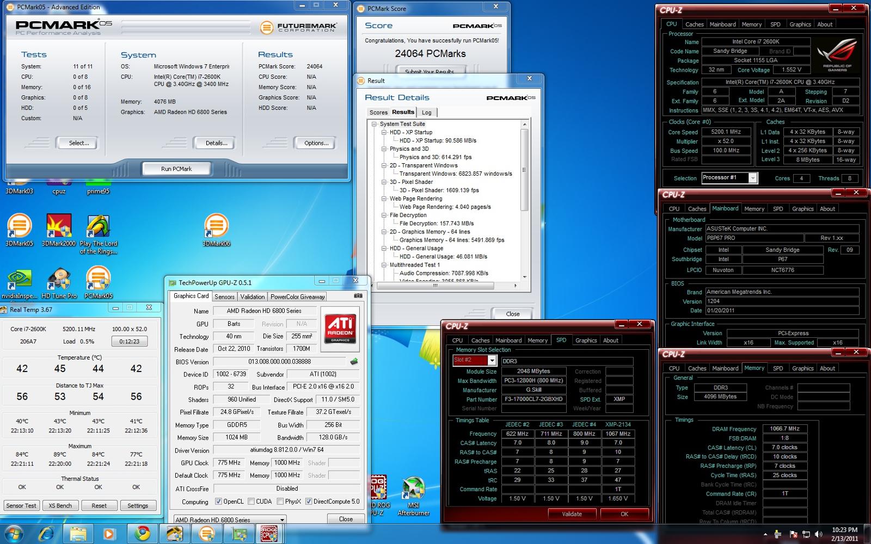Open the Sensors tab in GPU-Z

click(x=224, y=296)
